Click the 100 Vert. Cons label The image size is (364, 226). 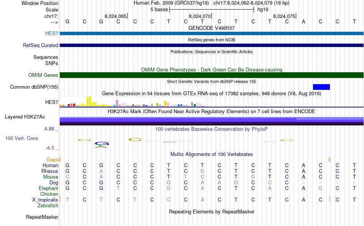(21, 138)
